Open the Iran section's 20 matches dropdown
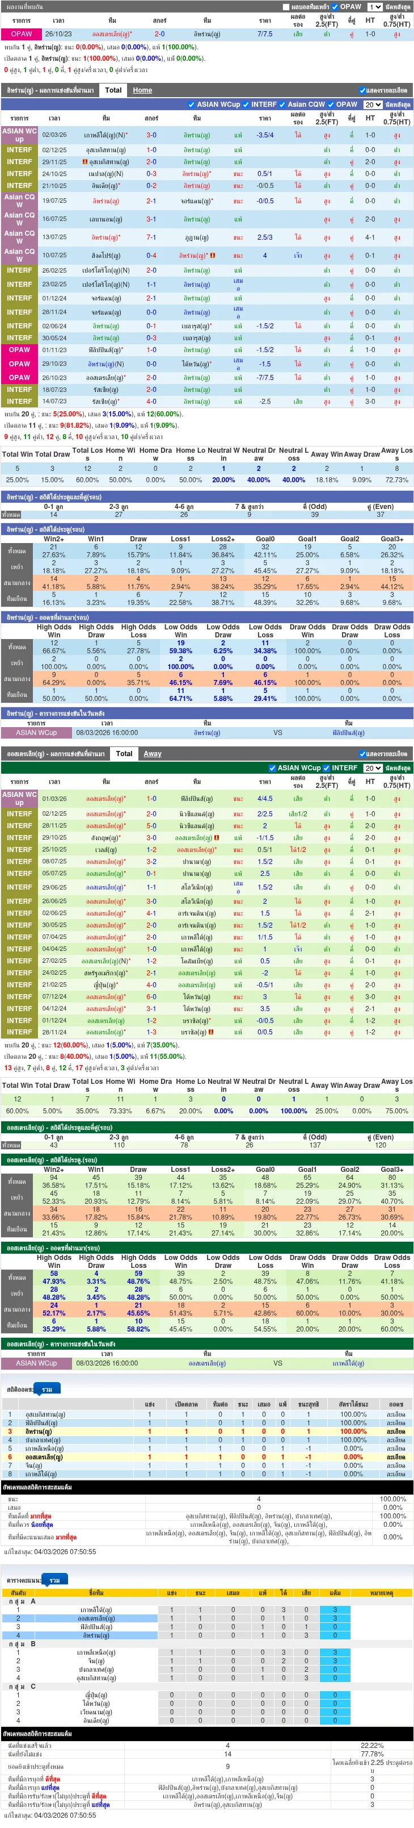The height and width of the screenshot is (1828, 414). pyautogui.click(x=373, y=105)
